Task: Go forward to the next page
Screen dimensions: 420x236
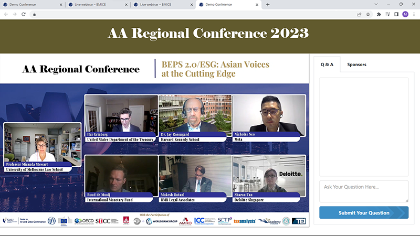Action: [15, 14]
